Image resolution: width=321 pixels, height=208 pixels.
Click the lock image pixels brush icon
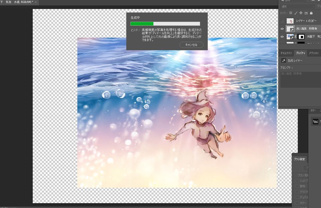click(x=296, y=13)
